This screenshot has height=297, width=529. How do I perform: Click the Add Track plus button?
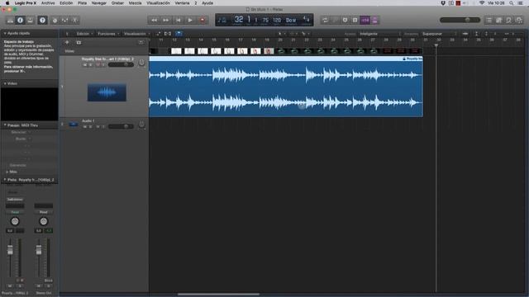pyautogui.click(x=67, y=42)
